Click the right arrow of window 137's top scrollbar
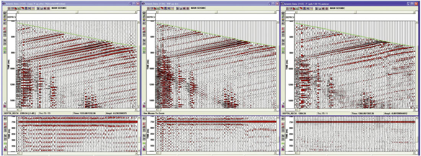 pyautogui.click(x=136, y=12)
